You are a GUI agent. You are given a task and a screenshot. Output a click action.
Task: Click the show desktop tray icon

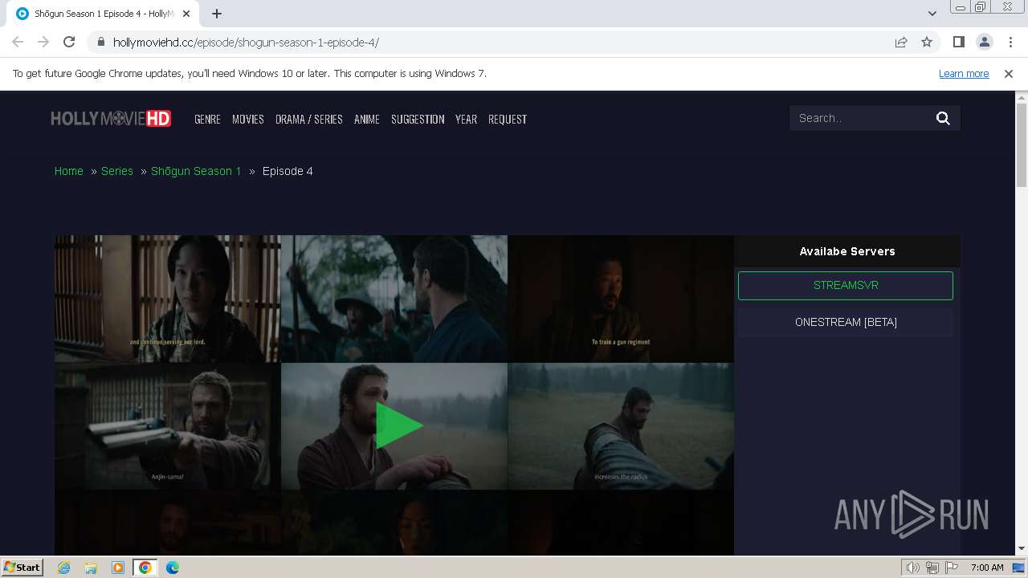pyautogui.click(x=1018, y=568)
